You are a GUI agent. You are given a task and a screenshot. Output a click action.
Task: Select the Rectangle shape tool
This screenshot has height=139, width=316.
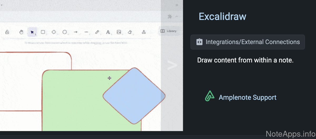pos(43,32)
